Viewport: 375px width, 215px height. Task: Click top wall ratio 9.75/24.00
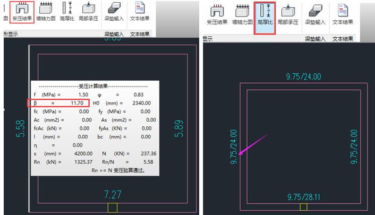click(x=303, y=76)
